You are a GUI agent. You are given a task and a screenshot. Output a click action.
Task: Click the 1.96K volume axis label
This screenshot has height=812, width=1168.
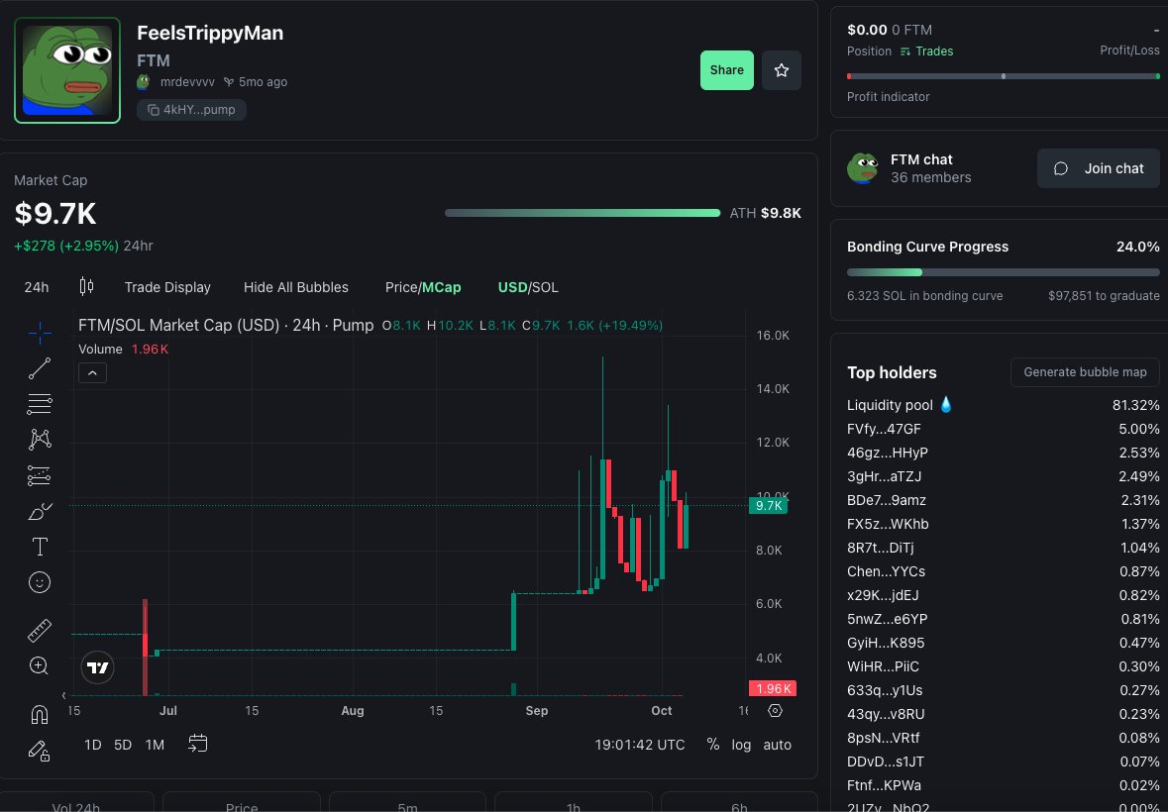point(773,688)
